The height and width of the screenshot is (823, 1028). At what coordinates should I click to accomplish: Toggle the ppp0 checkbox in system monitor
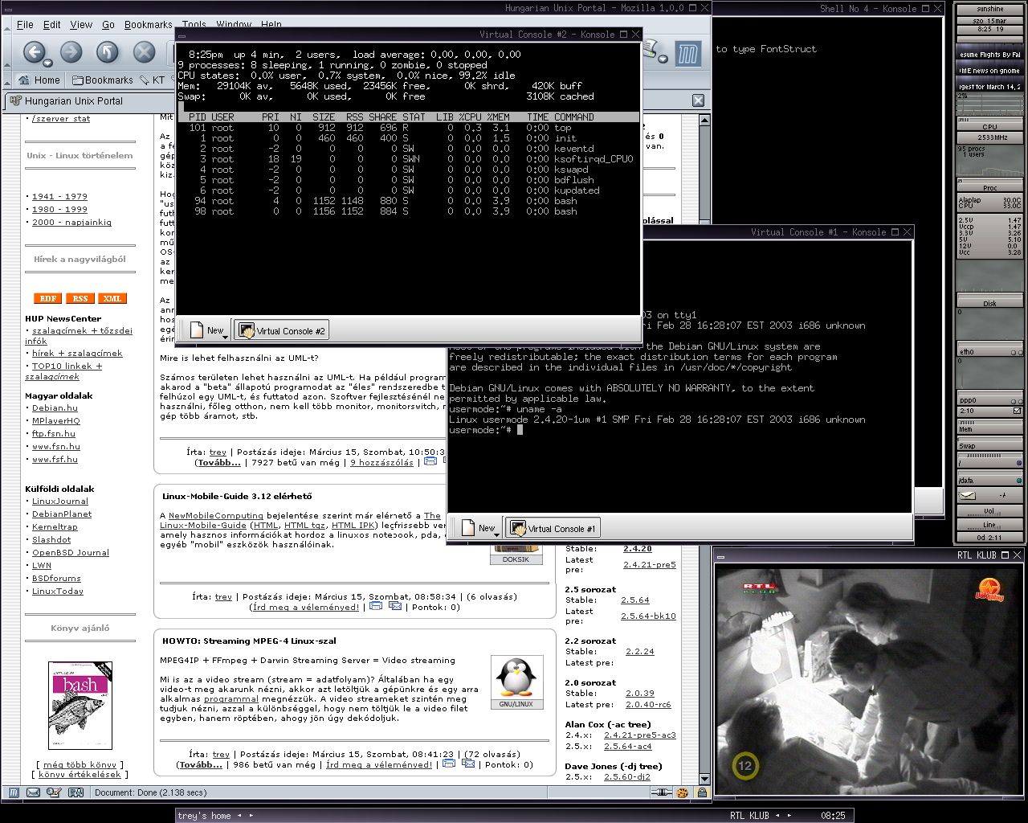[x=1017, y=411]
